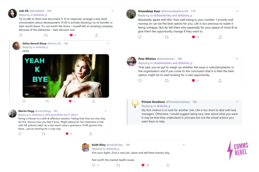Expand the chevron on Martin Flegg's tweet

(105, 111)
